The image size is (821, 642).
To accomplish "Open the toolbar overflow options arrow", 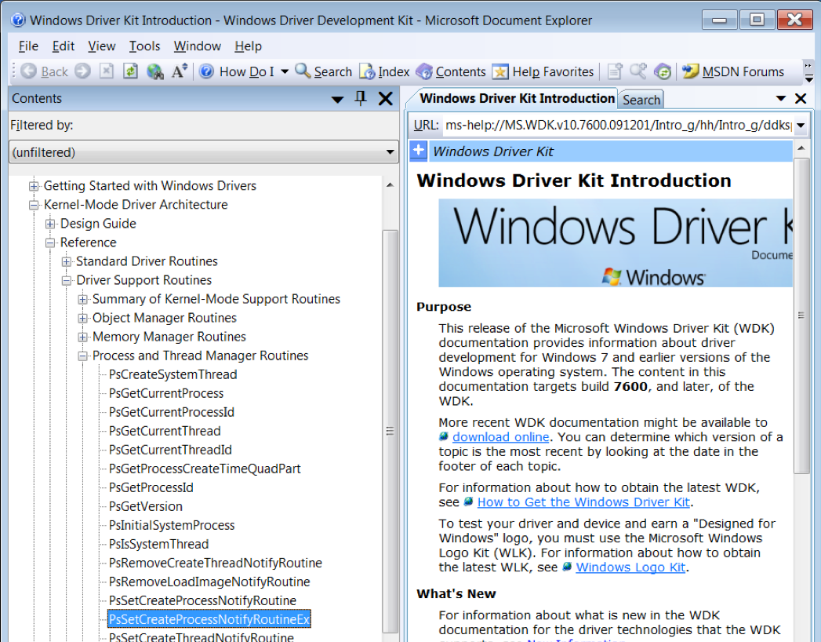I will pos(809,72).
